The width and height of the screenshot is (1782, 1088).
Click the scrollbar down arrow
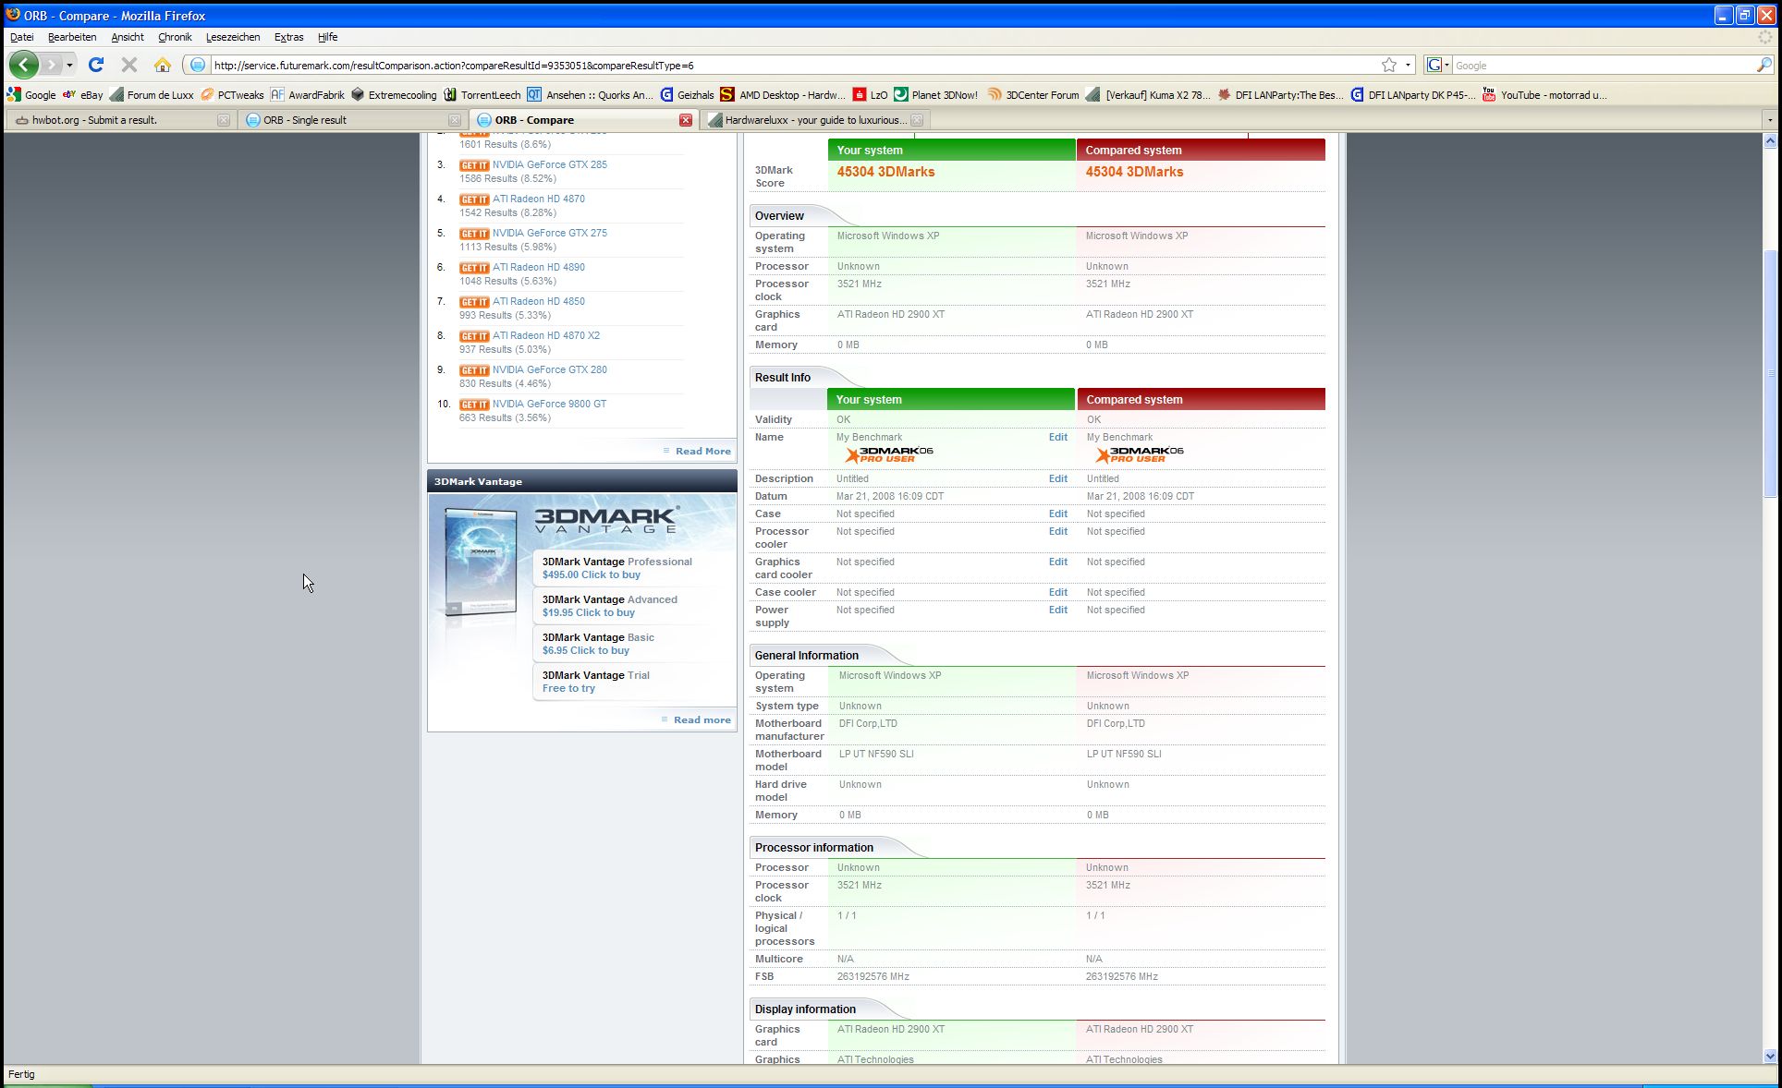click(1770, 1056)
